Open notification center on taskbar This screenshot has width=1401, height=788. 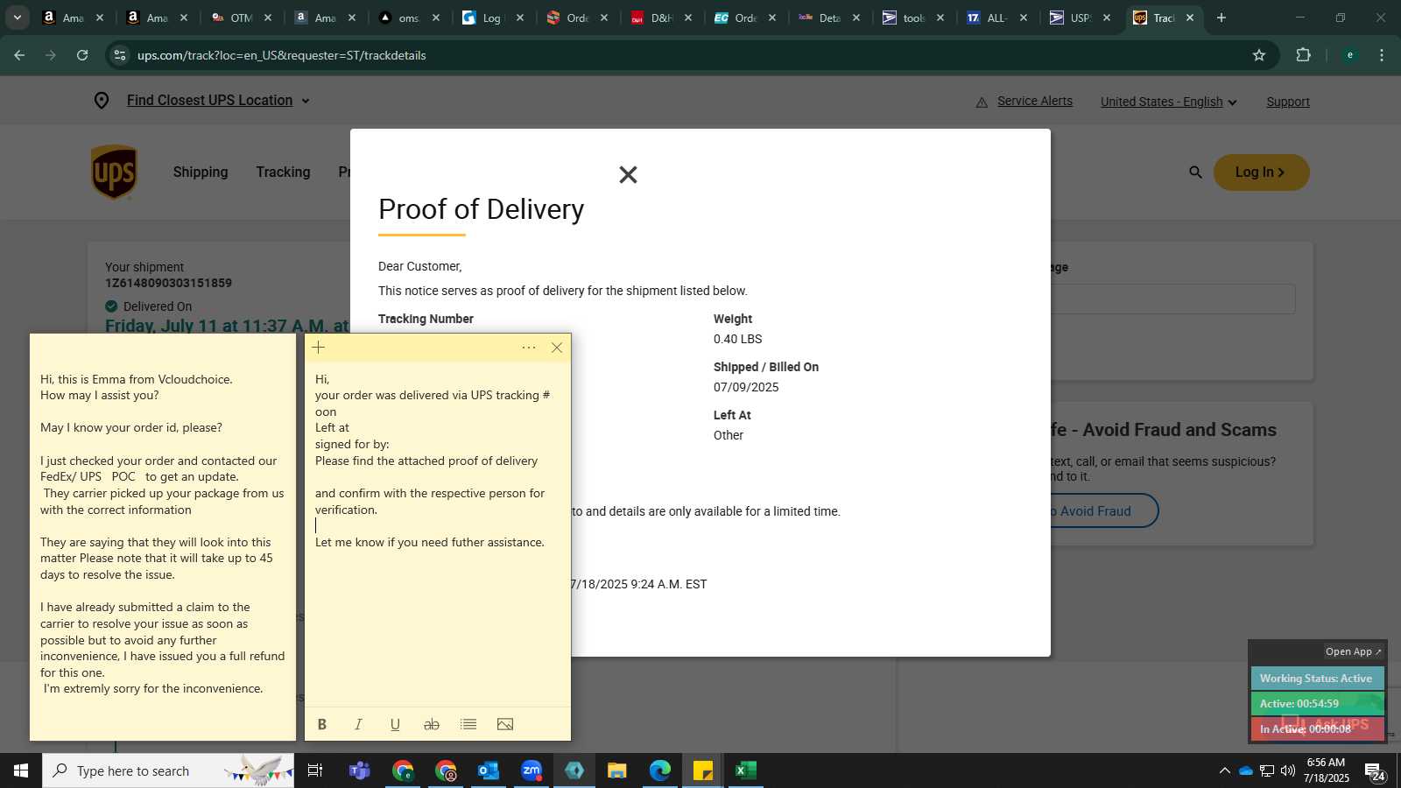pos(1375,771)
